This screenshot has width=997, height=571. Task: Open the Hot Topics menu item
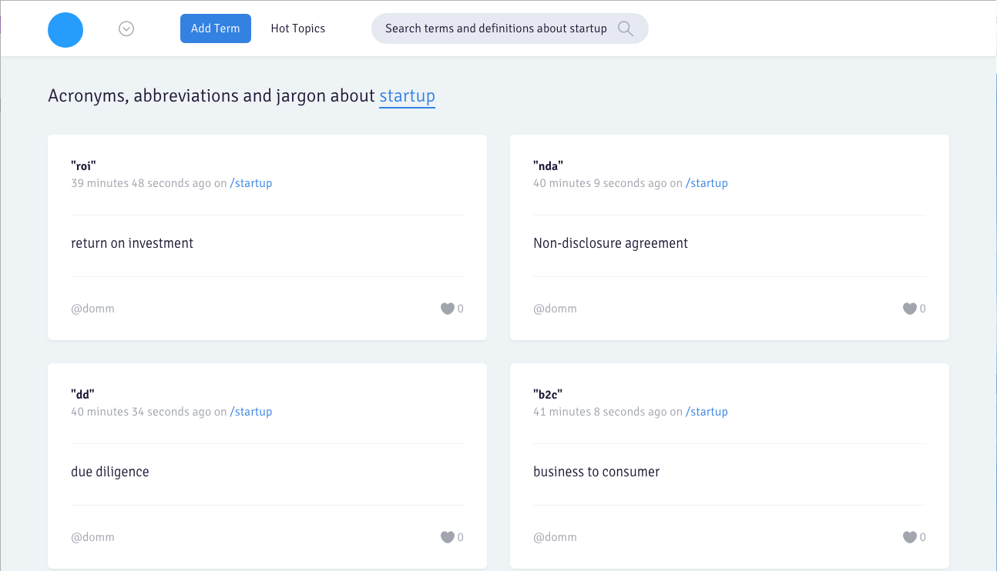coord(298,28)
